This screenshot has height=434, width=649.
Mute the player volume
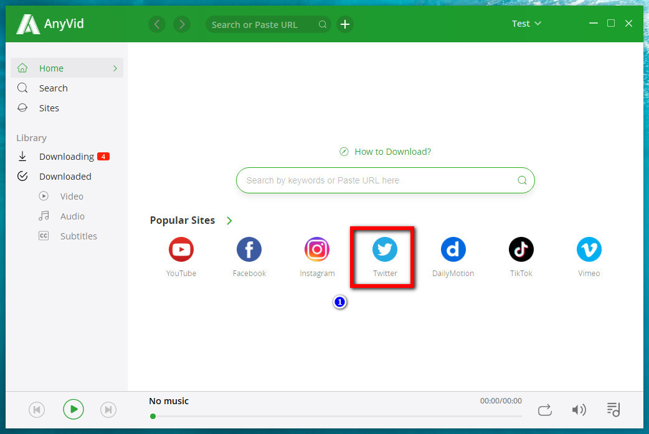[579, 410]
